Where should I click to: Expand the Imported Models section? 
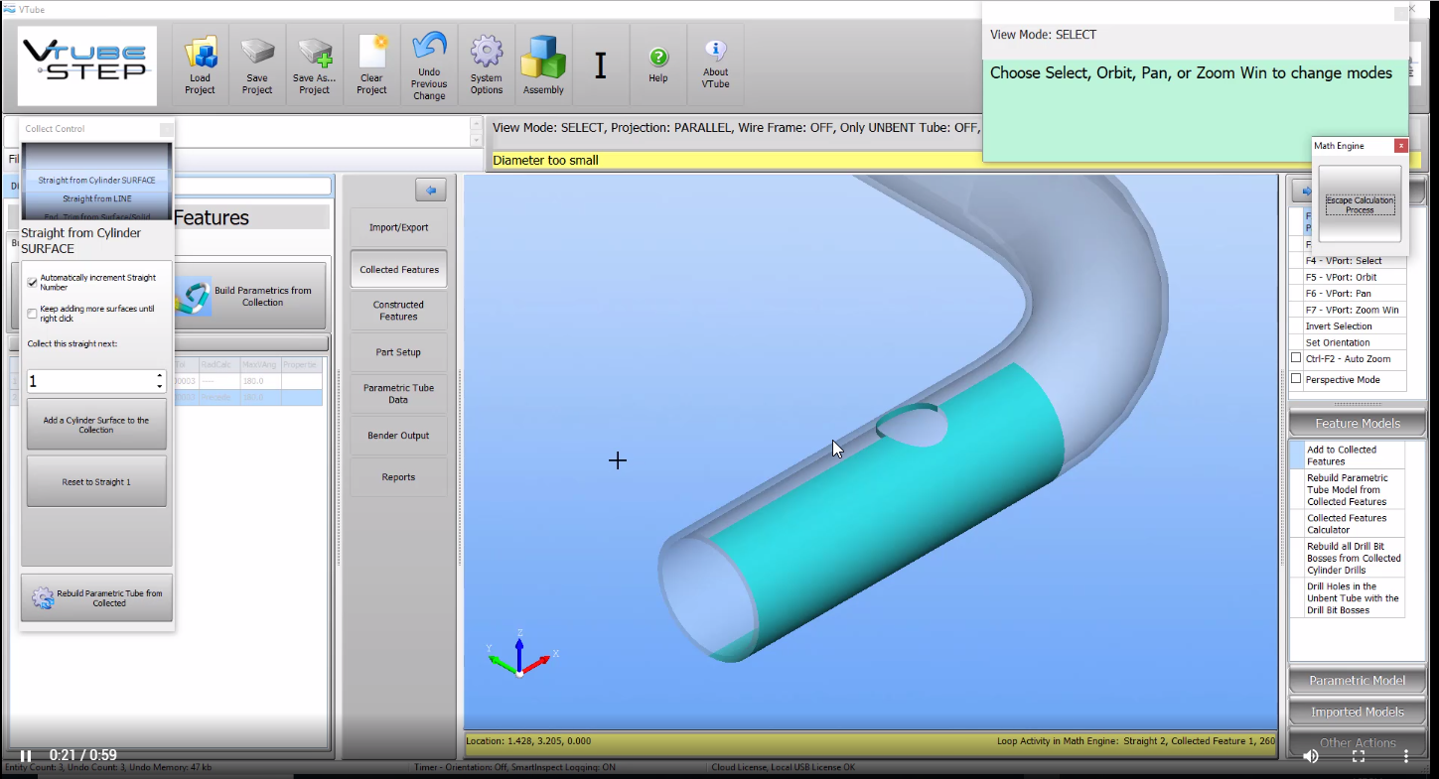click(1357, 712)
